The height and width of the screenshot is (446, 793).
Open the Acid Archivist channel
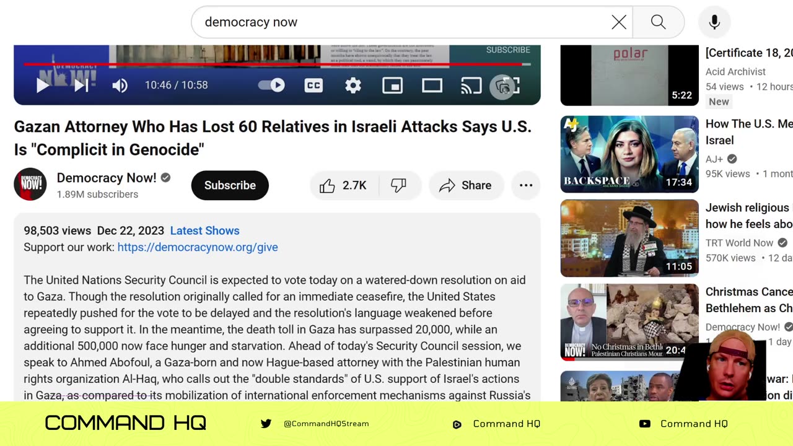(x=735, y=72)
